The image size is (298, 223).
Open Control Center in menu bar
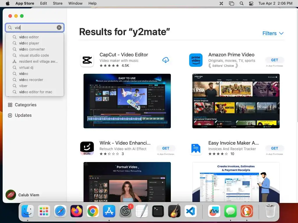pos(251,3)
